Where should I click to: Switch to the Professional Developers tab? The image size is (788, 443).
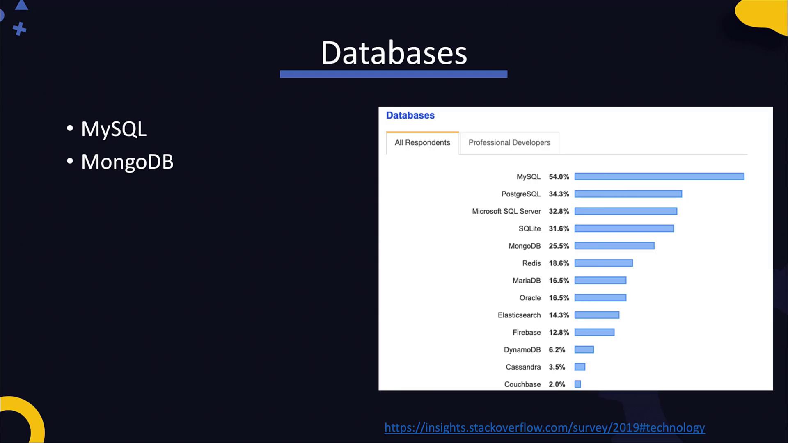pos(509,143)
